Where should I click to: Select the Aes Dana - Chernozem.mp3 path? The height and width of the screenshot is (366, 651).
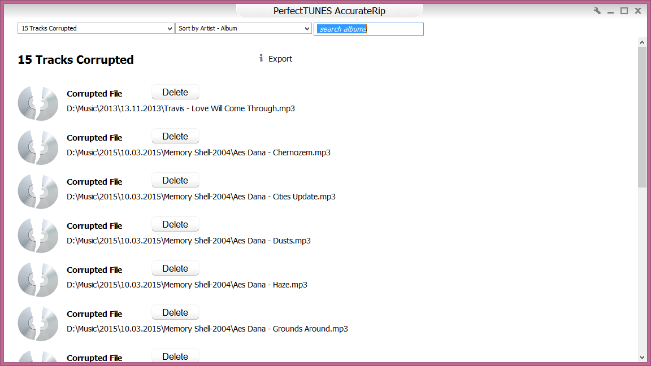pos(198,152)
